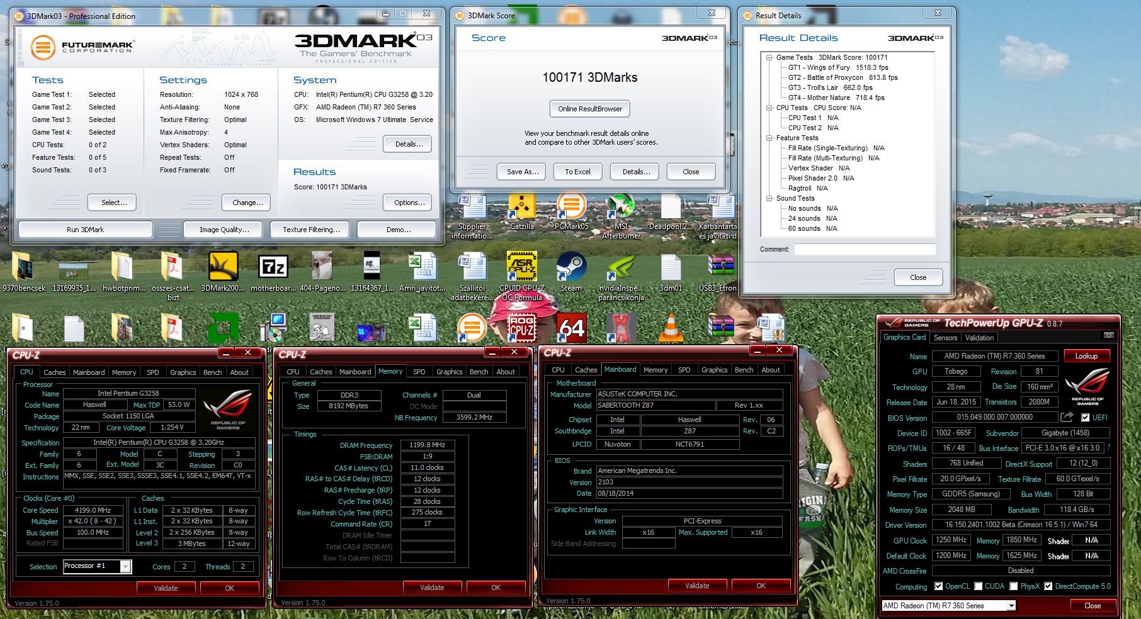
Task: Select GT4 - Mother Nature result row
Action: click(x=836, y=98)
